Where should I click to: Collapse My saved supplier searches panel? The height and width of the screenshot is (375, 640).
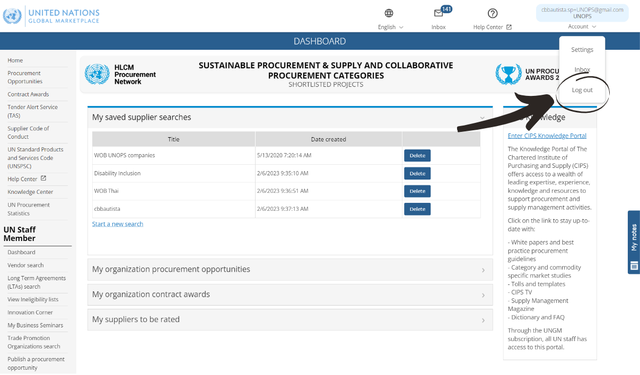[482, 118]
